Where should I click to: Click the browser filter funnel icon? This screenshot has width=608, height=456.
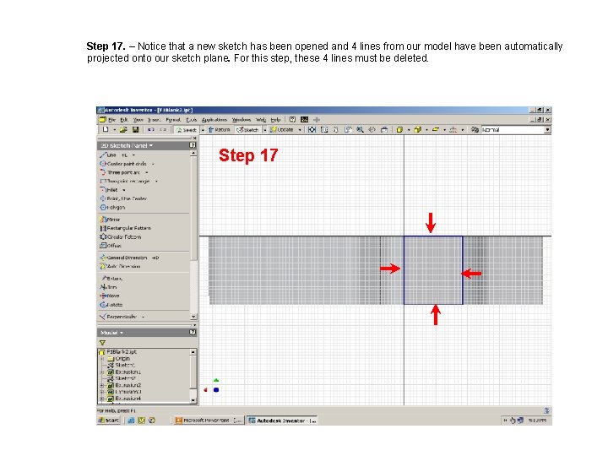coord(102,343)
